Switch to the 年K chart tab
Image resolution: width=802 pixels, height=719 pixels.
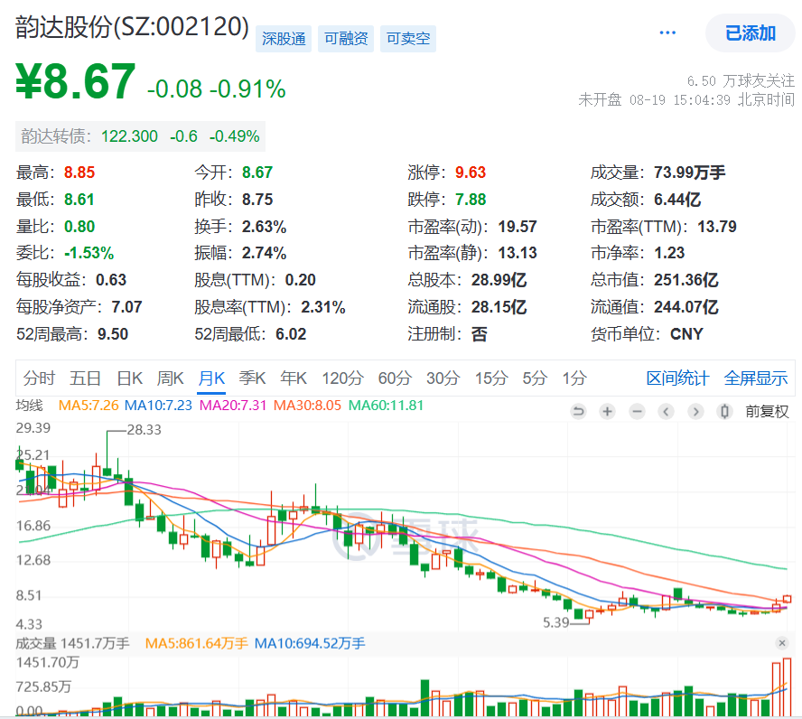pyautogui.click(x=294, y=378)
